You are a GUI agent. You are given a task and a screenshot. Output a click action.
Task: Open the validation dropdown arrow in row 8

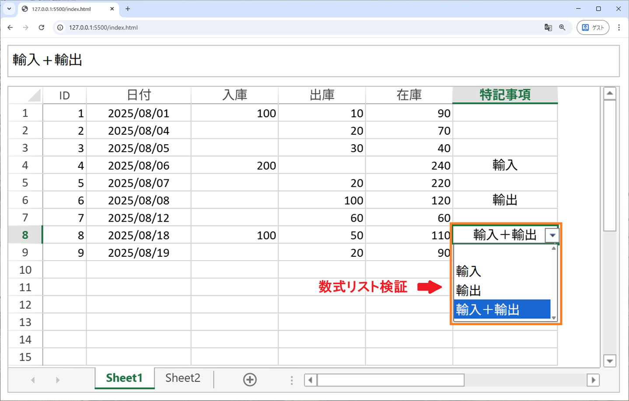552,235
